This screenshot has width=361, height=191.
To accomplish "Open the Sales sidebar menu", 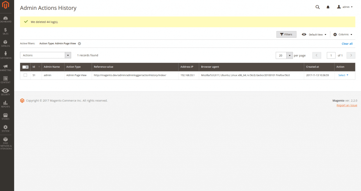I will point(6,31).
